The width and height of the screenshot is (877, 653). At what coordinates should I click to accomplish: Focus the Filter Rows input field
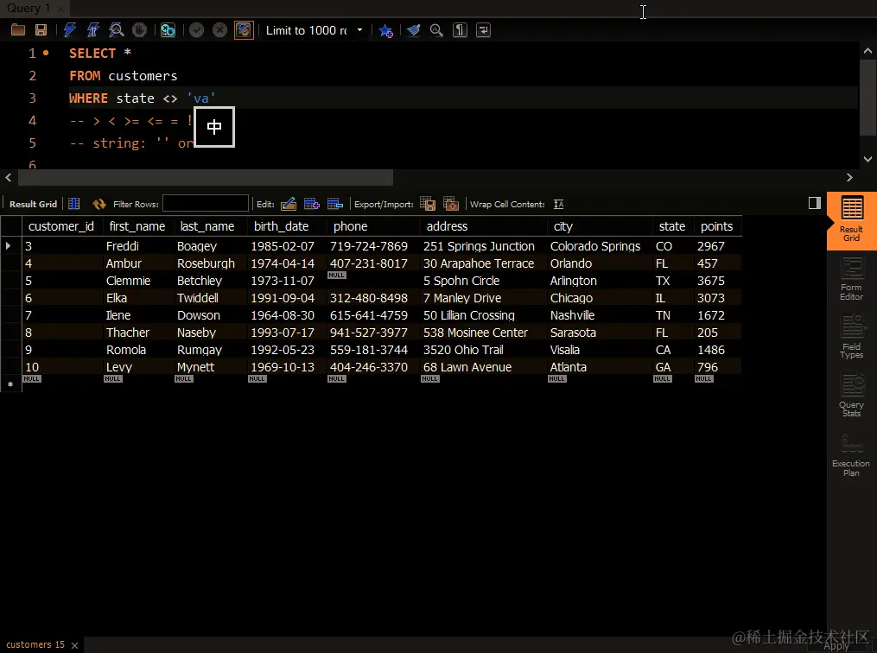point(206,204)
